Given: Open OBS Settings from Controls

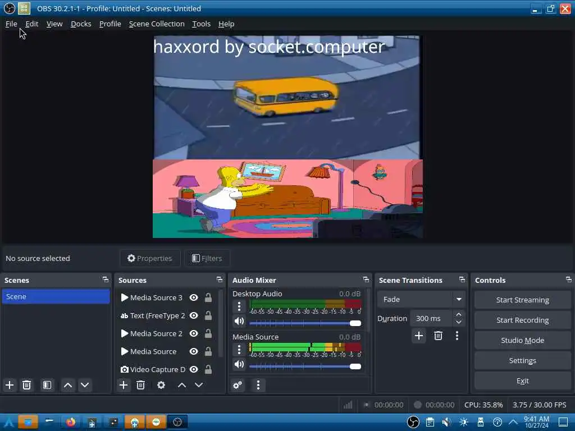Looking at the screenshot, I should (x=523, y=360).
